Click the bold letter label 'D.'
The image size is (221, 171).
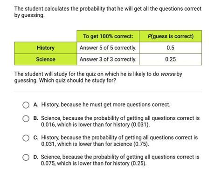(x=36, y=157)
